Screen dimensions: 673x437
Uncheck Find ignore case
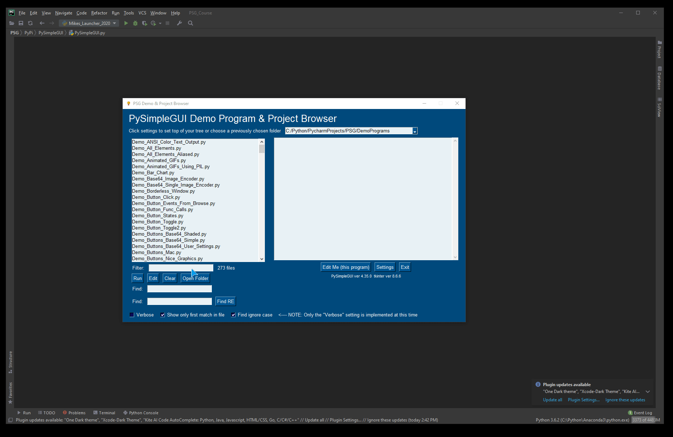click(x=233, y=315)
